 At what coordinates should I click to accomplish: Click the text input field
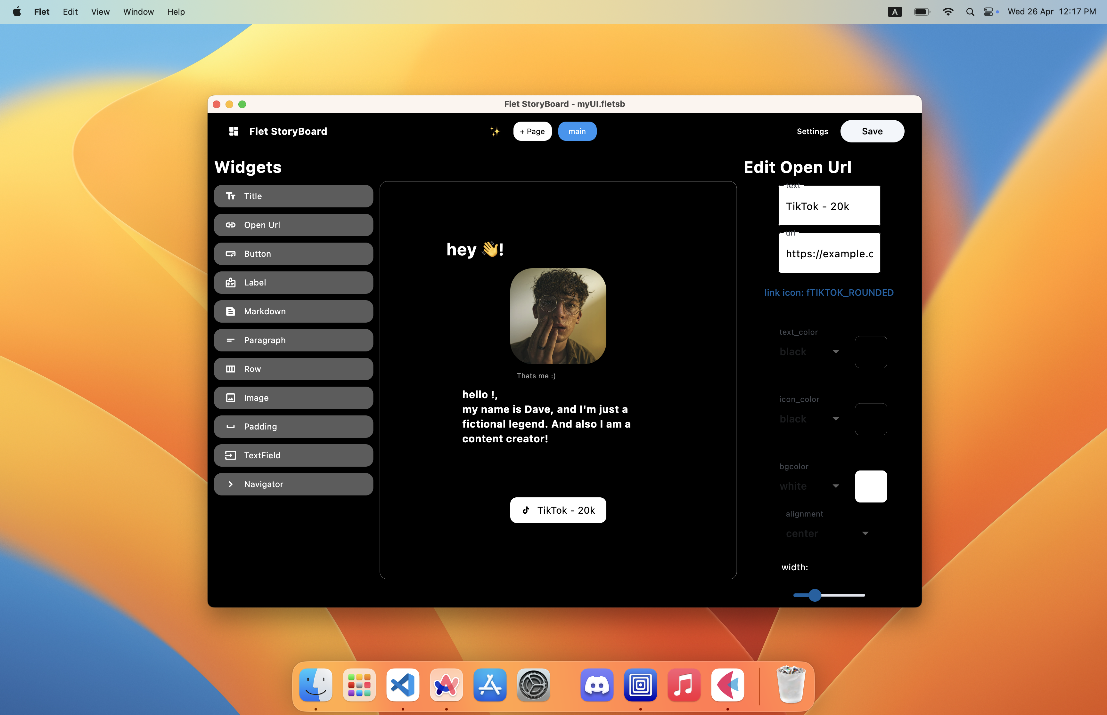coord(829,206)
